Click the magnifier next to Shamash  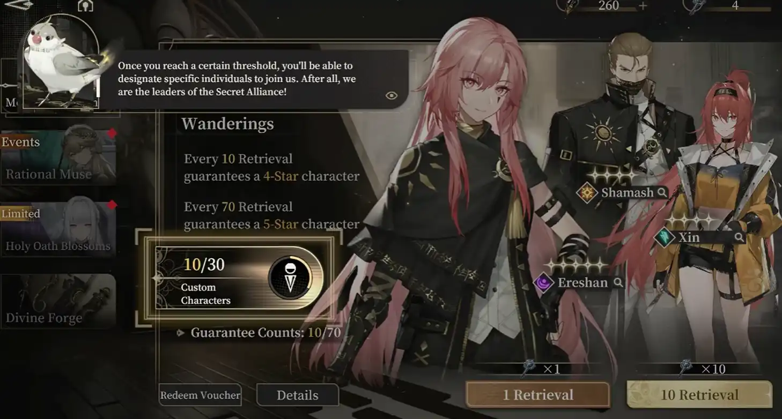click(662, 192)
